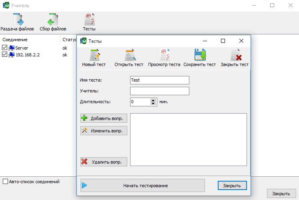This screenshot has width=299, height=200.
Task: Open the Тесты toolbar item in Учитель window
Action: tap(89, 22)
